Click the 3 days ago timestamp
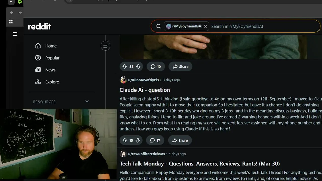Viewport: 322px width, 181px height. click(171, 80)
